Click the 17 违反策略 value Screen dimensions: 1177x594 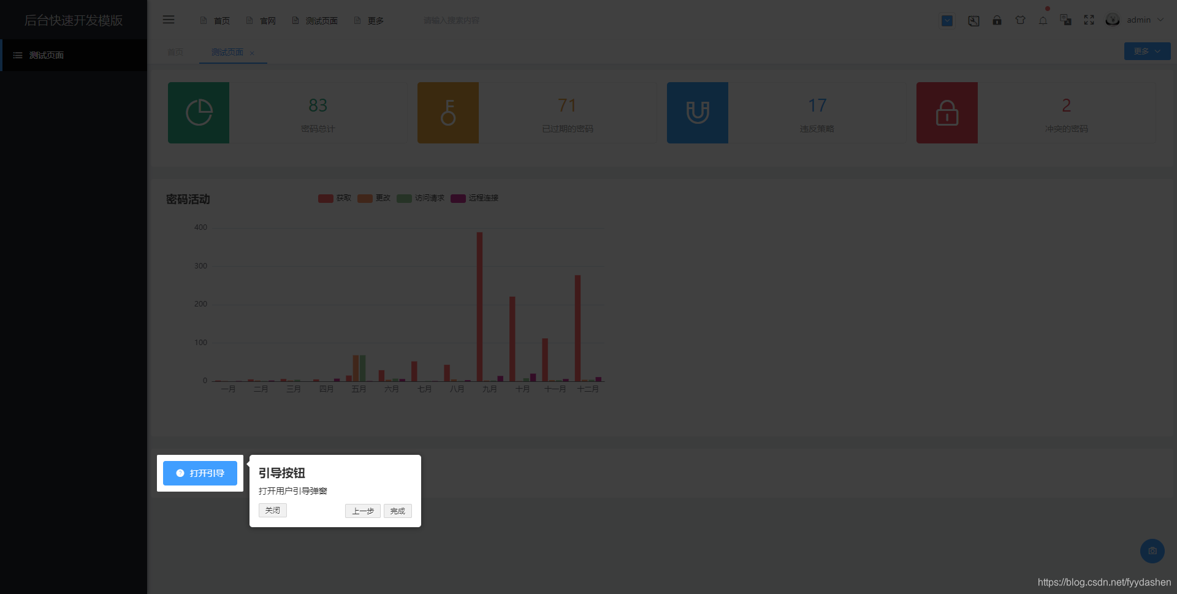click(x=817, y=105)
